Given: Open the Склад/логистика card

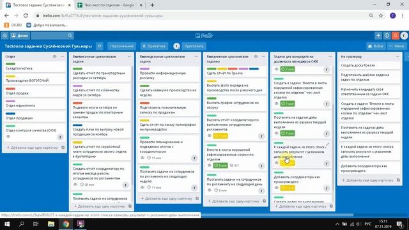Looking at the screenshot, I should 35,66.
